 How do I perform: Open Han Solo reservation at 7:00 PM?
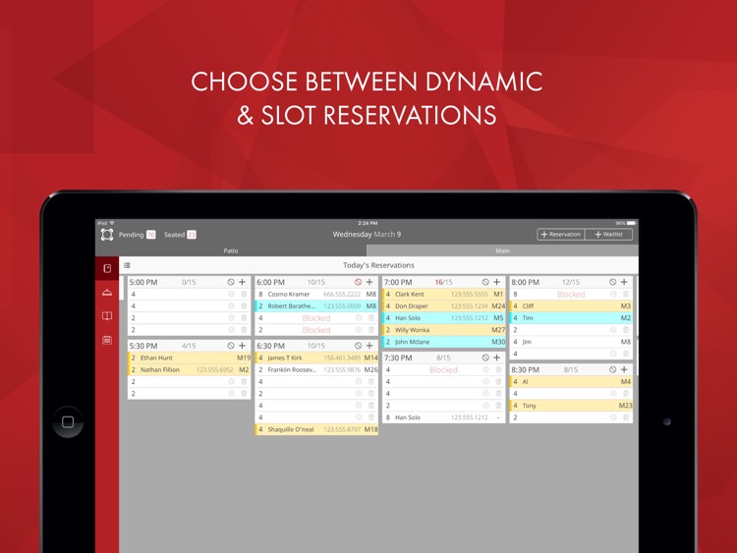point(444,318)
